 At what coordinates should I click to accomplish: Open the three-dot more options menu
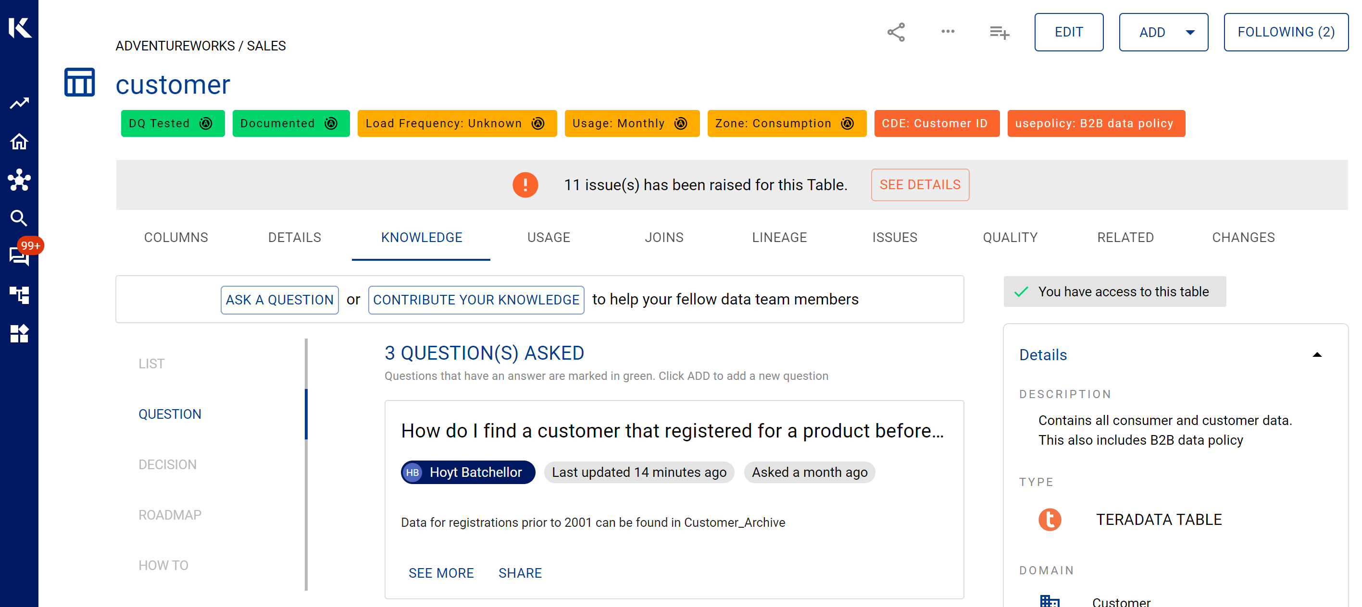(x=948, y=32)
